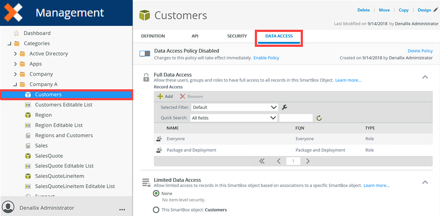The height and width of the screenshot is (216, 440).
Task: Select the This SmartBox object radio button
Action: 156,209
